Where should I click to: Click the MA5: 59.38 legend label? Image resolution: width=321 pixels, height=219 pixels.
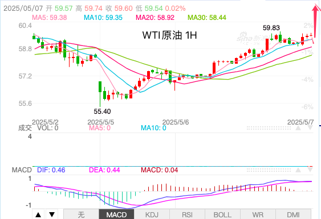pos(50,18)
